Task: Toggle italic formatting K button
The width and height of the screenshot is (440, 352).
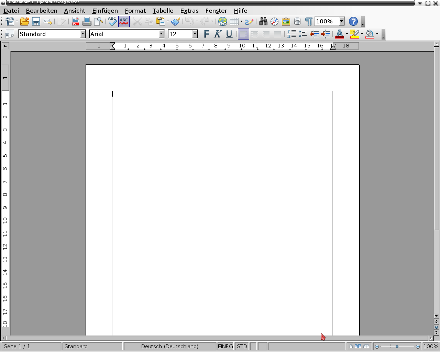Action: point(218,34)
